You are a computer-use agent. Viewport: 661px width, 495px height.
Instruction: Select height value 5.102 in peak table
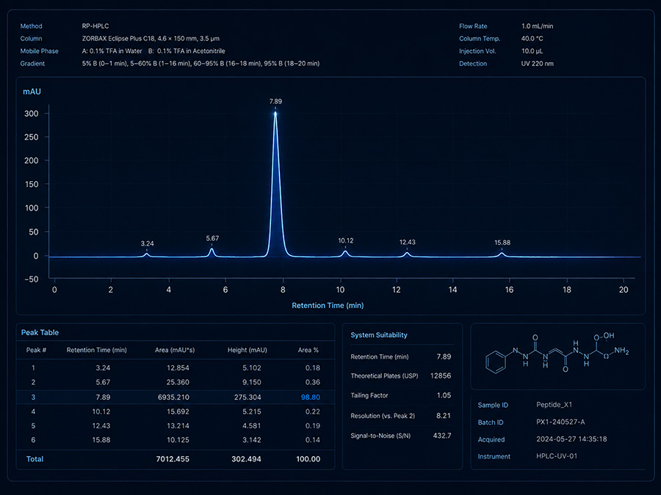point(252,368)
